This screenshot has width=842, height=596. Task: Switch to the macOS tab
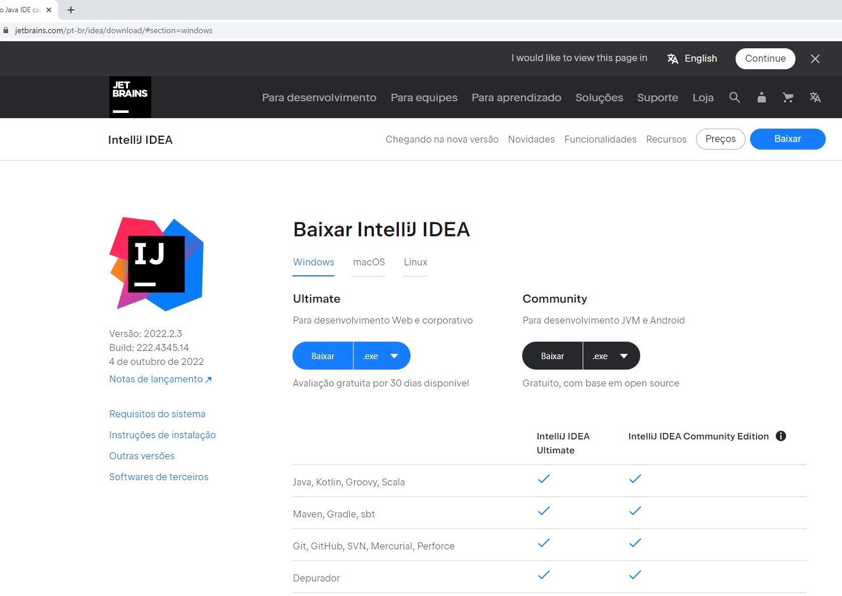(x=369, y=262)
